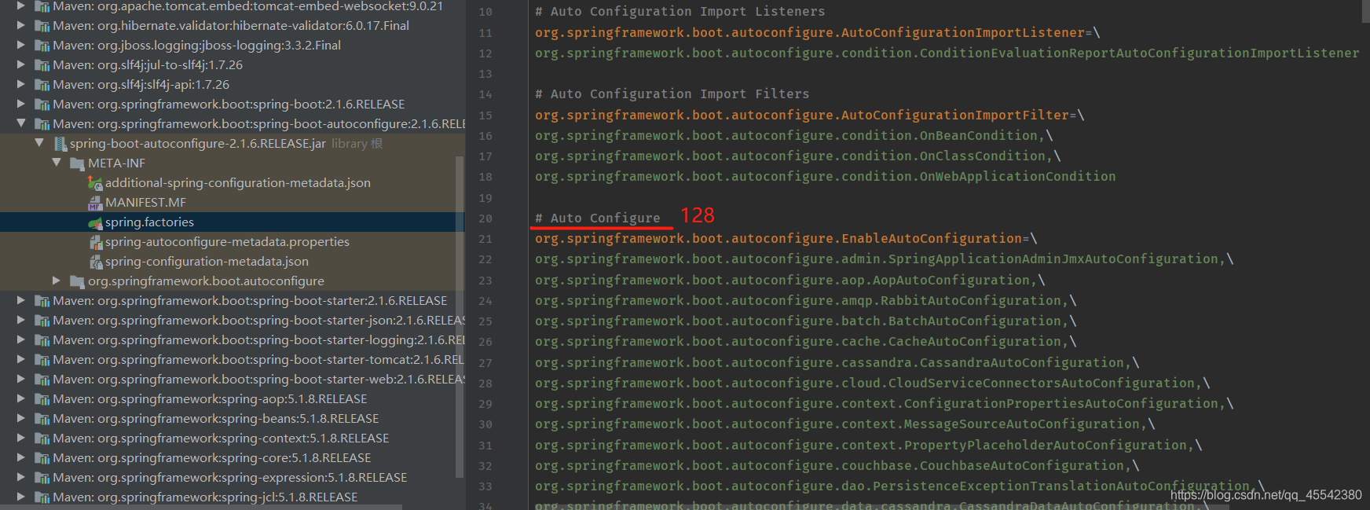Click the AutoConfigurationImportListener key on line 11

click(x=810, y=33)
